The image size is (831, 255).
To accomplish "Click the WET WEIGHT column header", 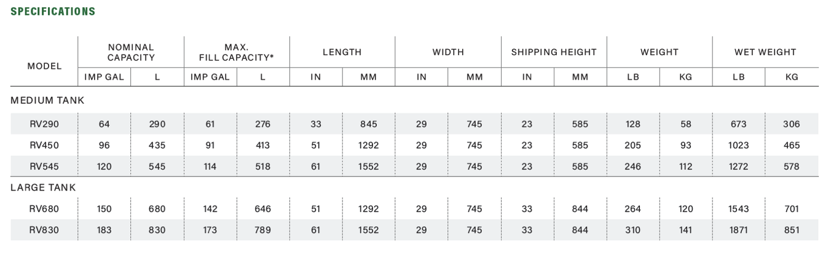I will 765,52.
